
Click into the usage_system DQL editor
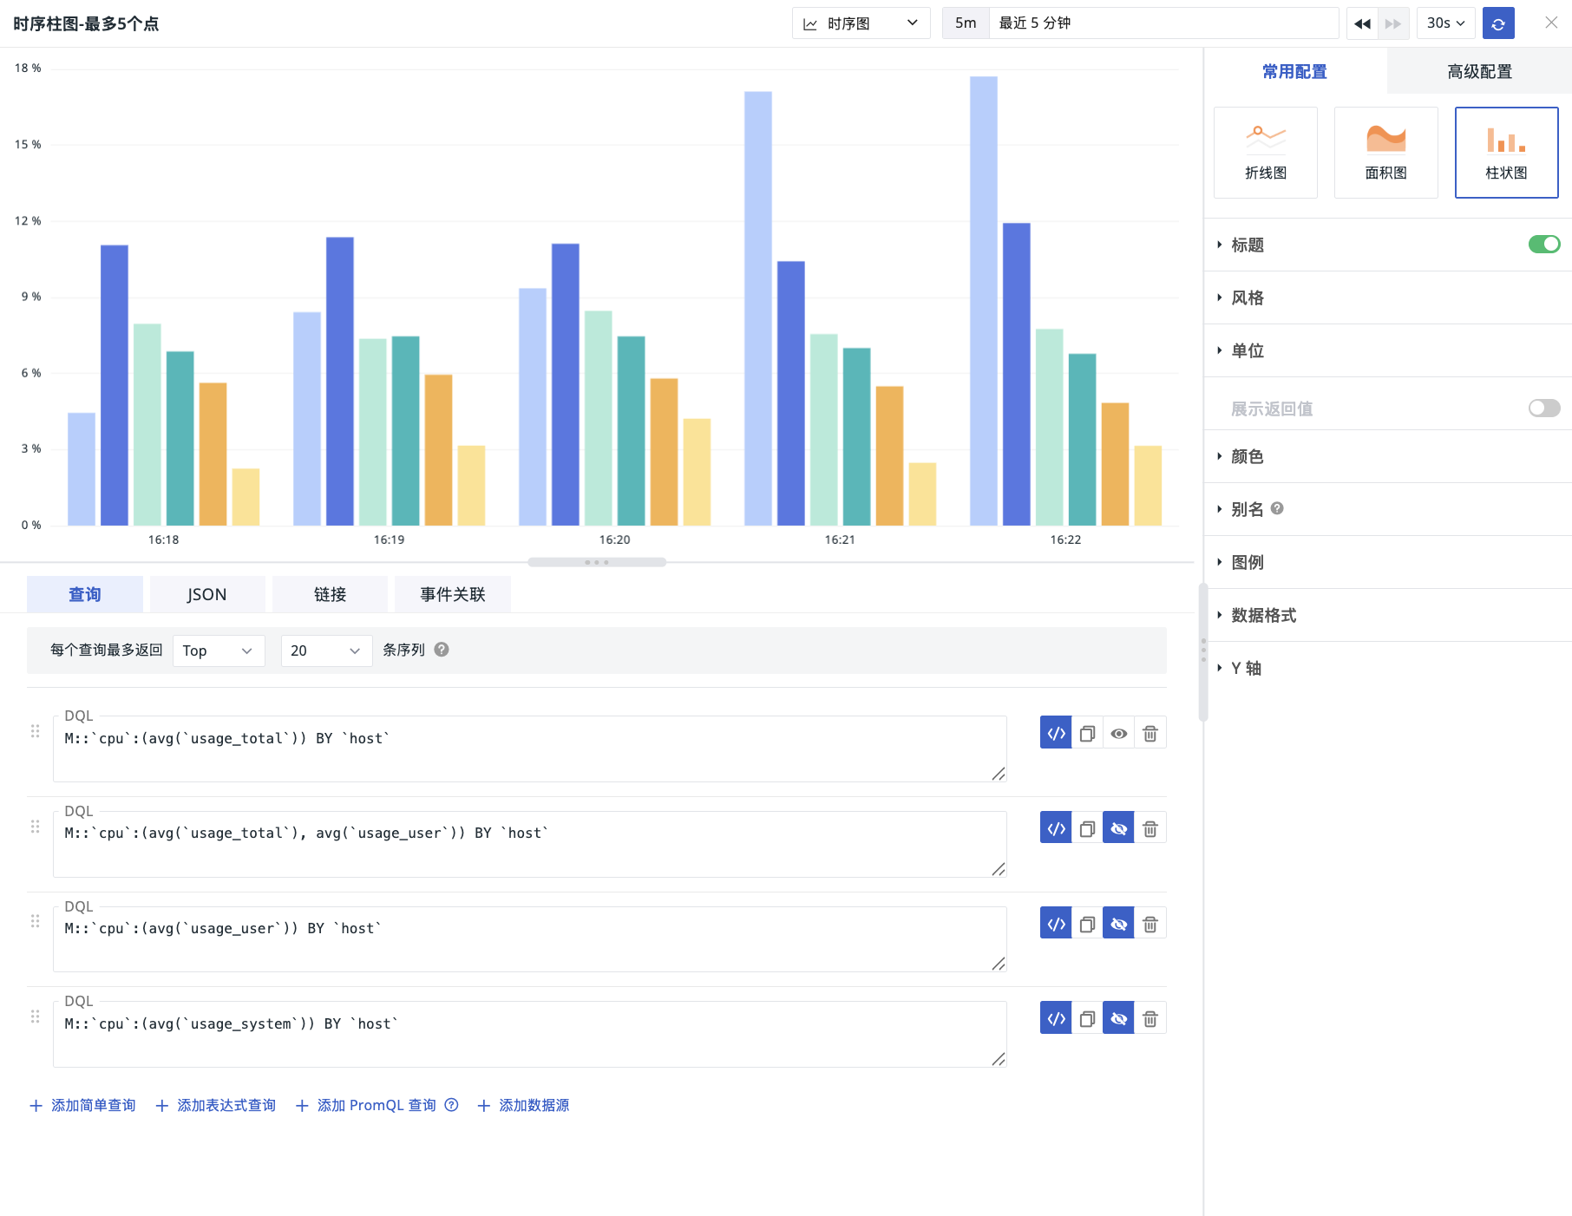tap(530, 1035)
